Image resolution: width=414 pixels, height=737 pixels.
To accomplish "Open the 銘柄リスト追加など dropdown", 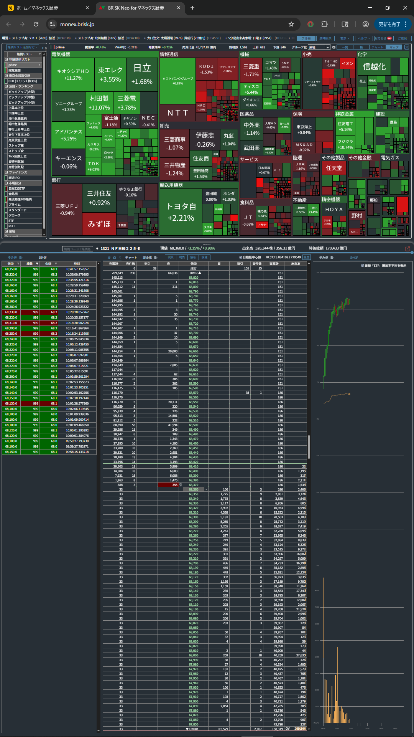I will (23, 47).
